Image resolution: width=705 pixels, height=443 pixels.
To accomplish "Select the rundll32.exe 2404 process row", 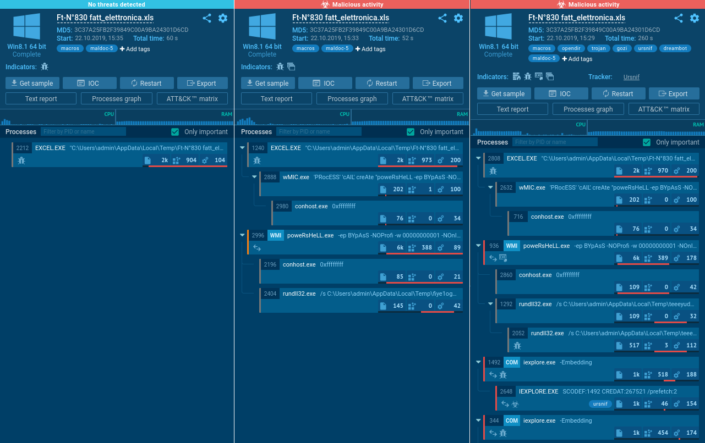I will 361,300.
